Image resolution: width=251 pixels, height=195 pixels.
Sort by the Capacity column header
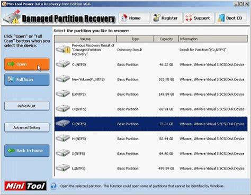coord(166,39)
